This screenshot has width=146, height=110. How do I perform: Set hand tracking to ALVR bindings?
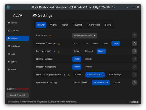click(115, 75)
